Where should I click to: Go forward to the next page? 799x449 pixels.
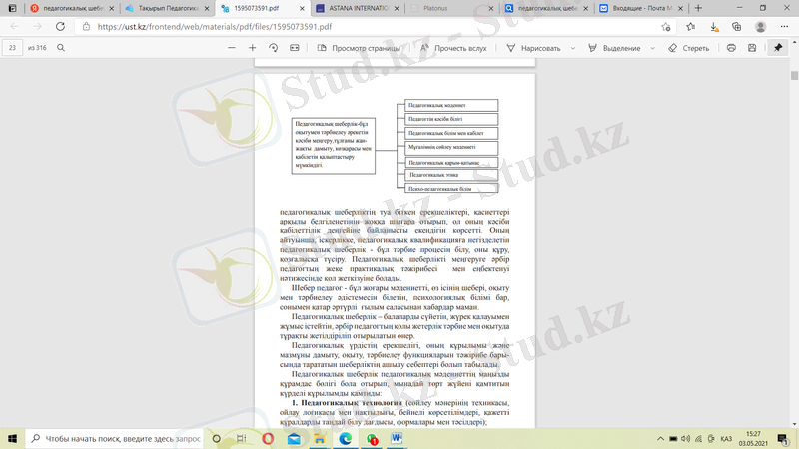37,27
